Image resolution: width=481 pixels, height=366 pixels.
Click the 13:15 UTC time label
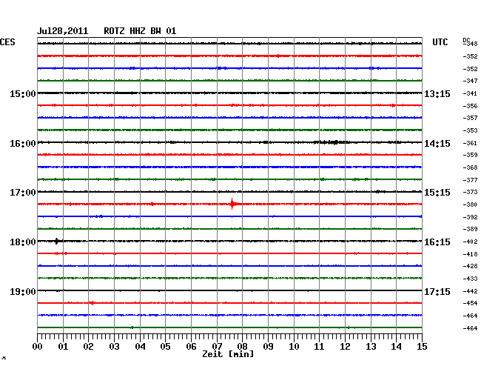pyautogui.click(x=437, y=93)
